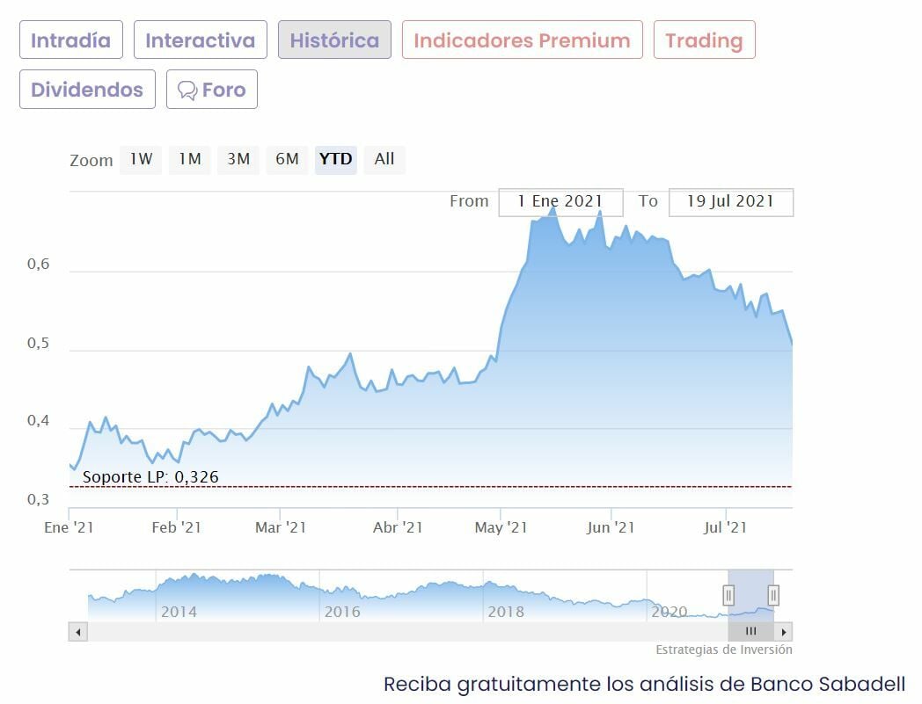Select the 3M zoom range
922x704 pixels.
(x=238, y=159)
